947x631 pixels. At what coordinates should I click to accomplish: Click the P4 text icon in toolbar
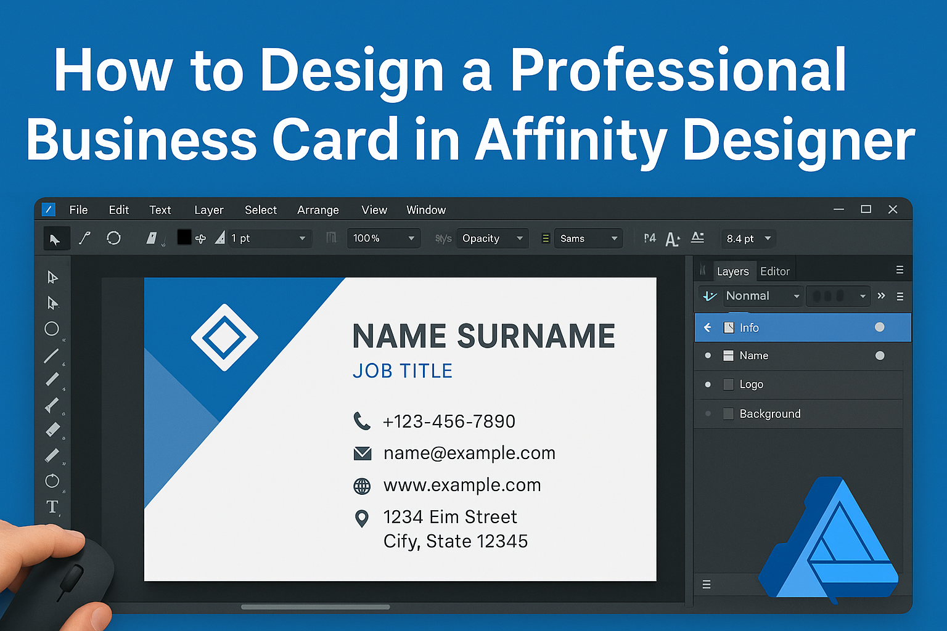coord(650,238)
